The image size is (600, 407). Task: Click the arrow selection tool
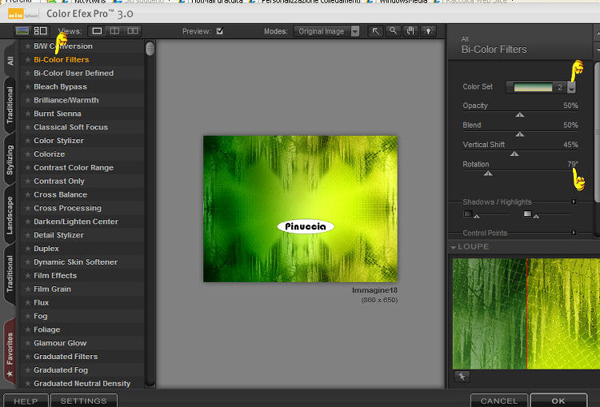375,31
